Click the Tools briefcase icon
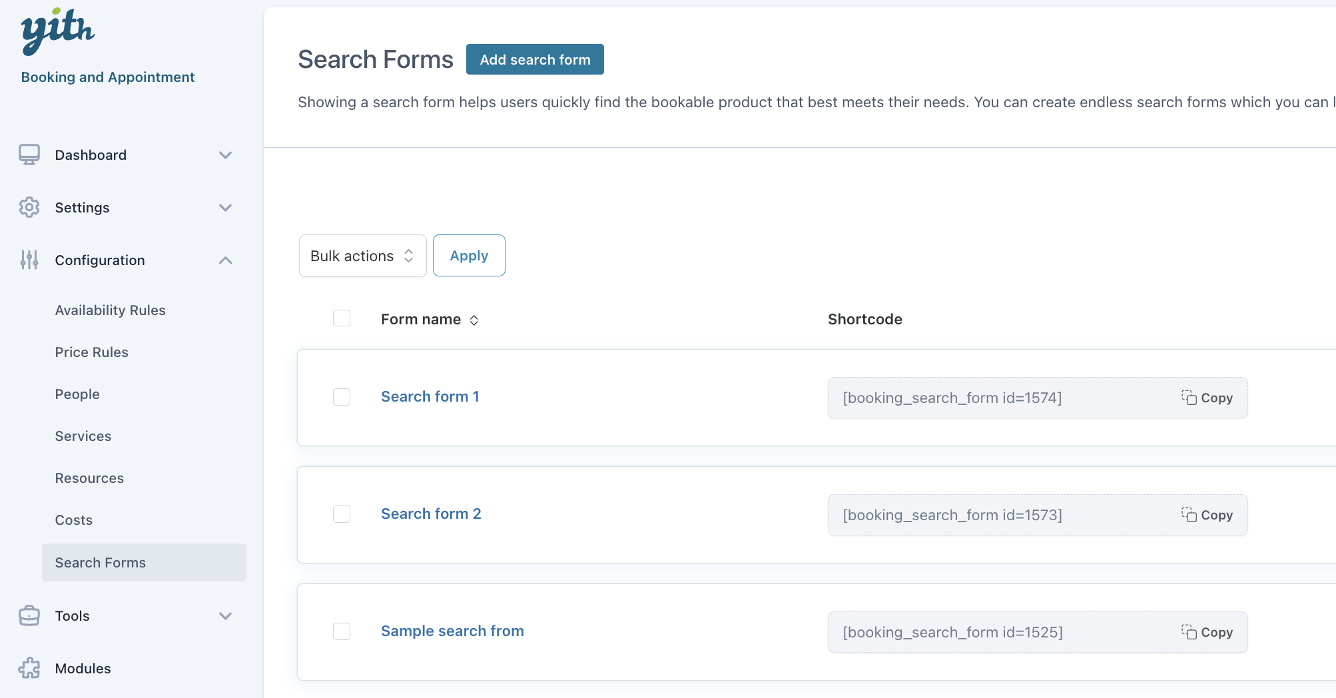1336x698 pixels. pyautogui.click(x=29, y=615)
